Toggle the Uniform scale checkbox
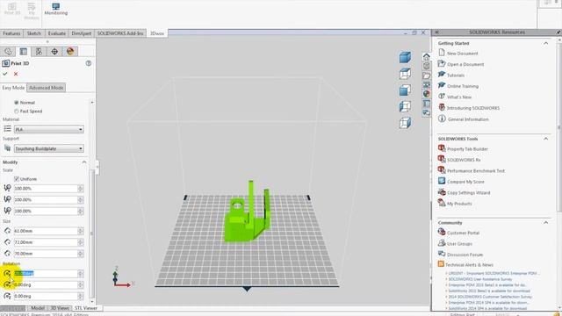Screen dimensions: 562x316 click(x=17, y=179)
